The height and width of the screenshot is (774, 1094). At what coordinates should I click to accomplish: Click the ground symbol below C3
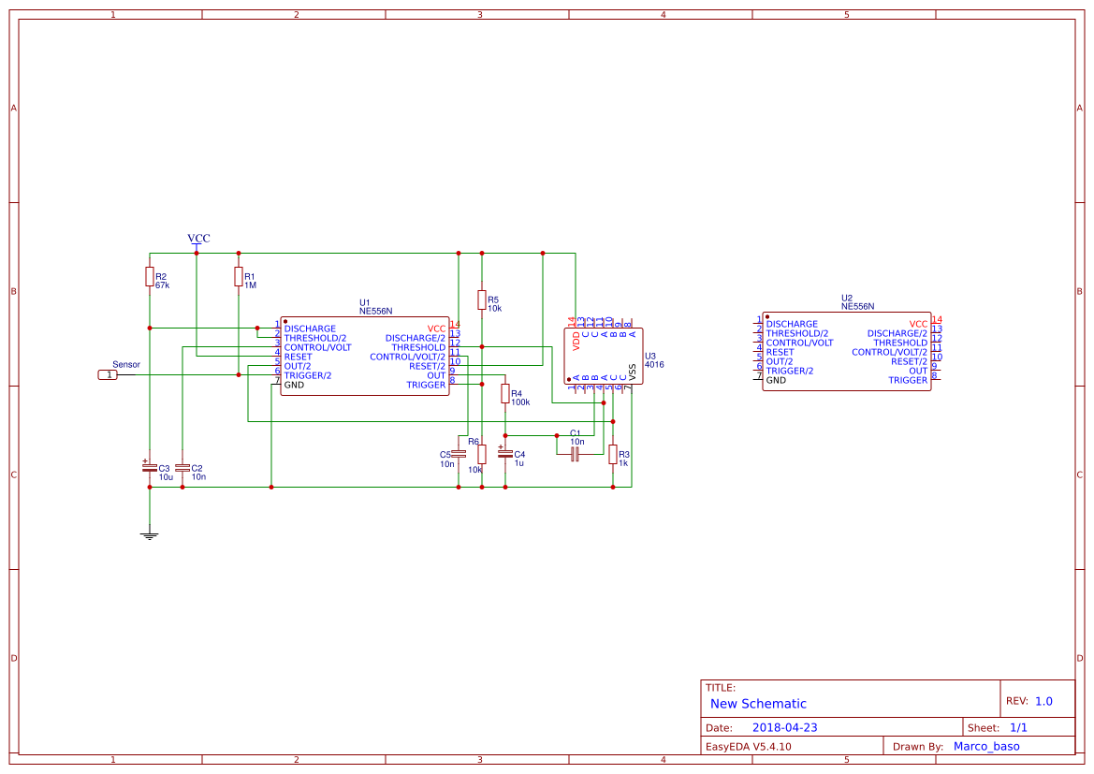click(150, 535)
